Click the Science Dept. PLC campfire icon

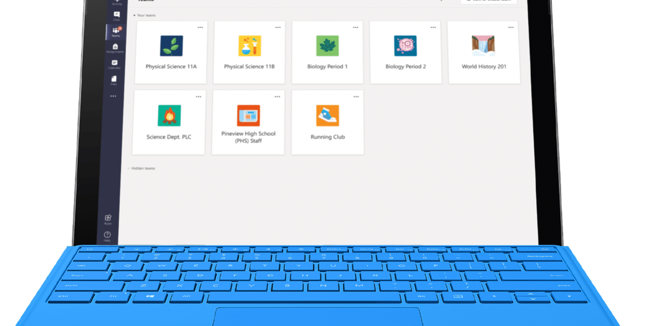click(169, 116)
